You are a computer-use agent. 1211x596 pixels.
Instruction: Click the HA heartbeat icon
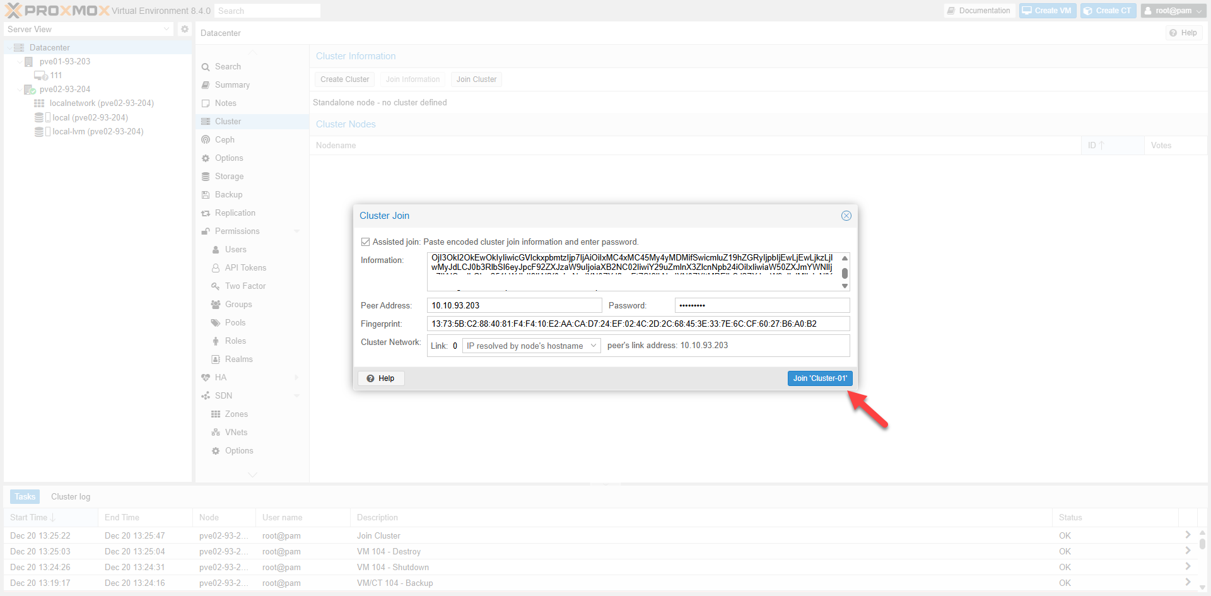pyautogui.click(x=206, y=378)
